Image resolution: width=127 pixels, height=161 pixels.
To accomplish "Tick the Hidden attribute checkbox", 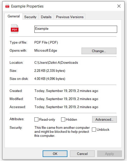I will (x=63, y=119).
